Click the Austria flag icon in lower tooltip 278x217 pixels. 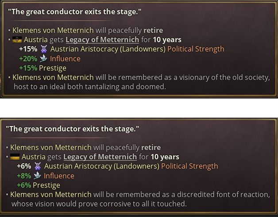pos(15,157)
